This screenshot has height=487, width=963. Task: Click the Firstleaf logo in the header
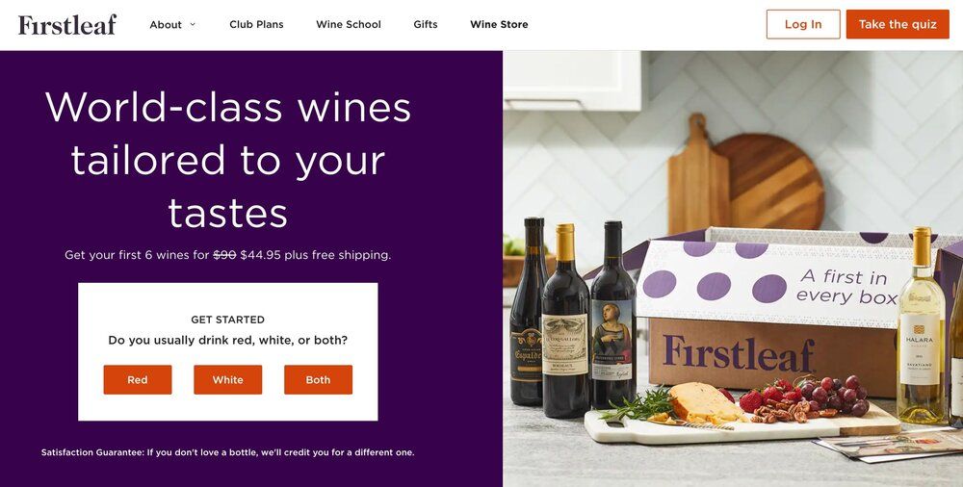(x=67, y=25)
